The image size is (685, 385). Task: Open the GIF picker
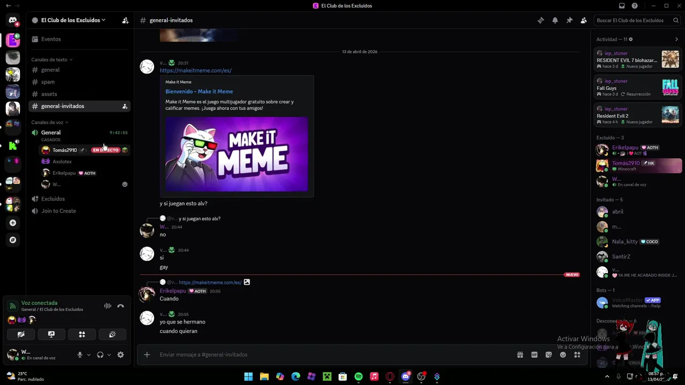click(534, 355)
